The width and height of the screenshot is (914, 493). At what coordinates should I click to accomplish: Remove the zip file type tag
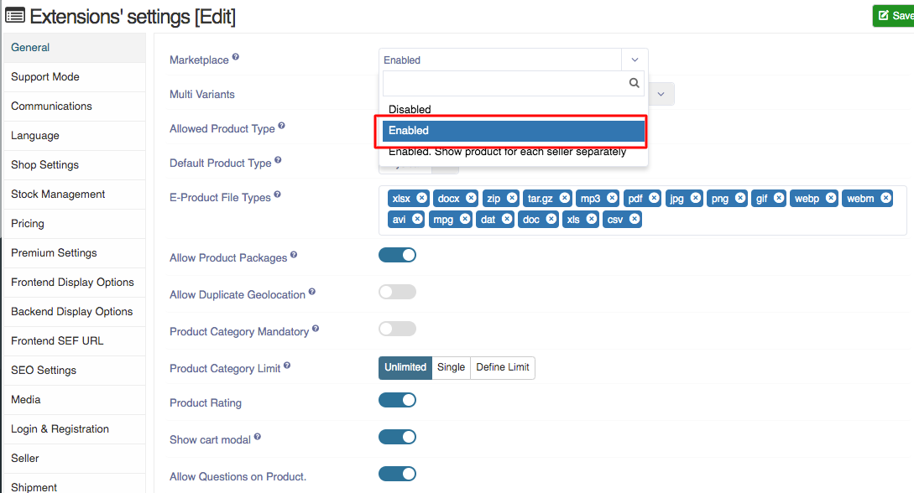[x=512, y=198]
